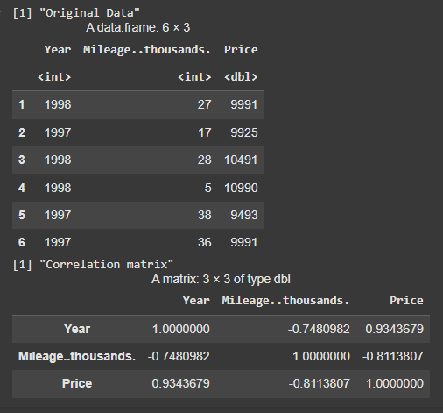Click mileage value 17 in row 2

point(205,132)
